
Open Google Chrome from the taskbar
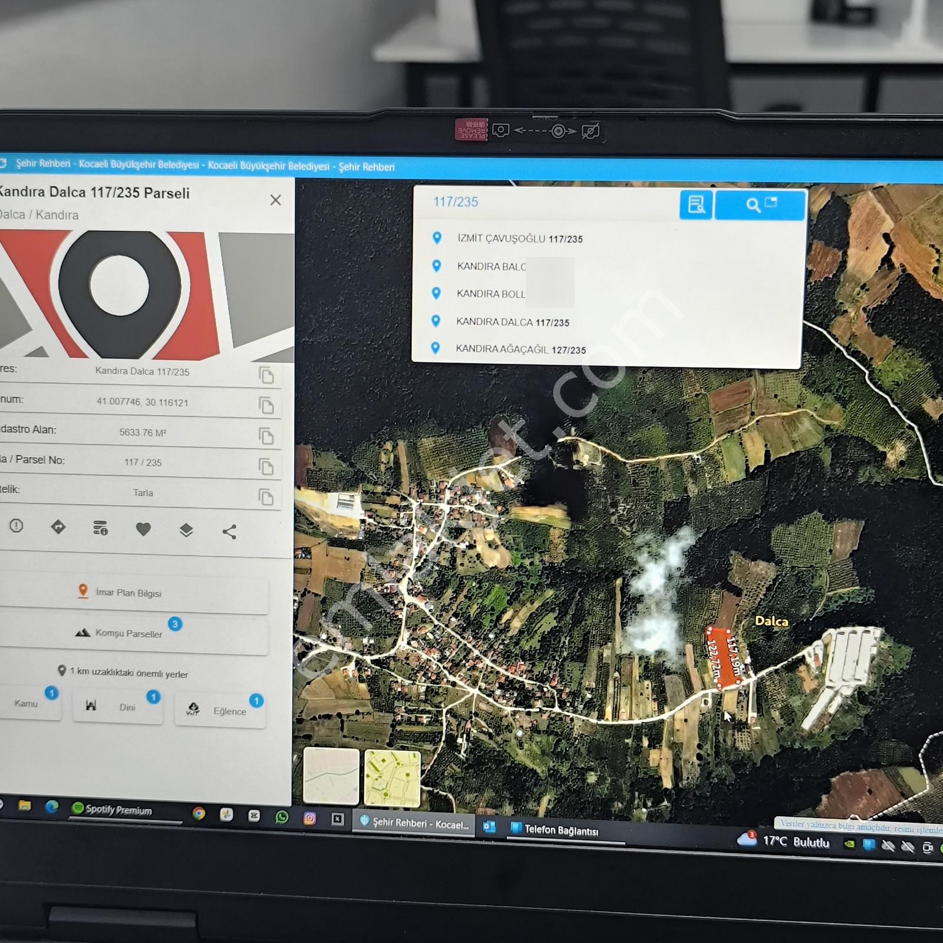coord(199,813)
